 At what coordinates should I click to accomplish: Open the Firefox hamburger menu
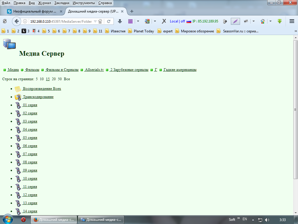tap(292, 21)
